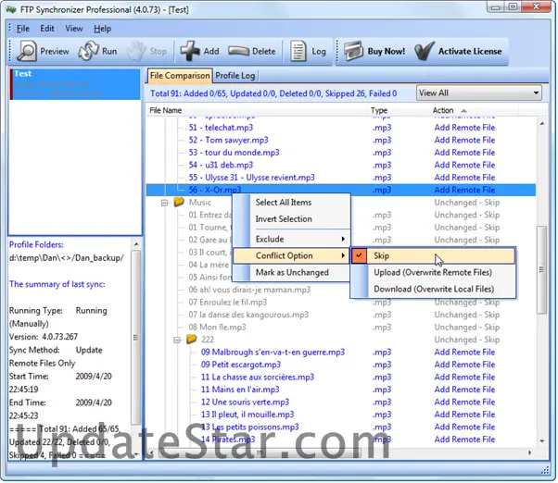Click the File Name column header
The height and width of the screenshot is (483, 558).
256,110
